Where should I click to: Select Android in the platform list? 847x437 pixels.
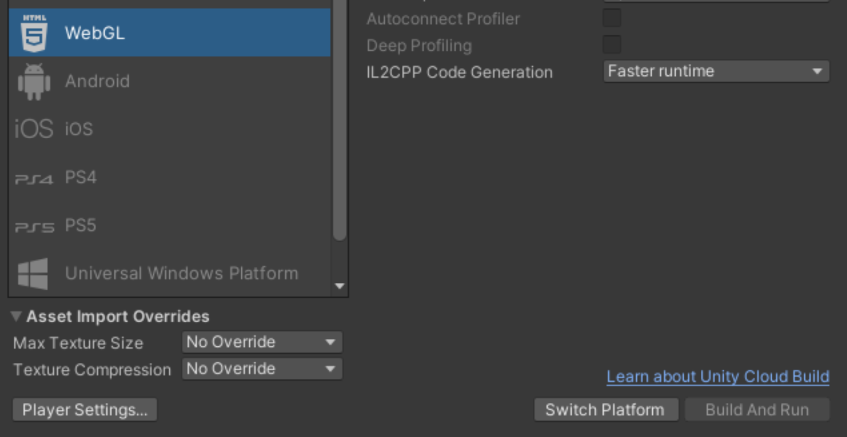(97, 81)
